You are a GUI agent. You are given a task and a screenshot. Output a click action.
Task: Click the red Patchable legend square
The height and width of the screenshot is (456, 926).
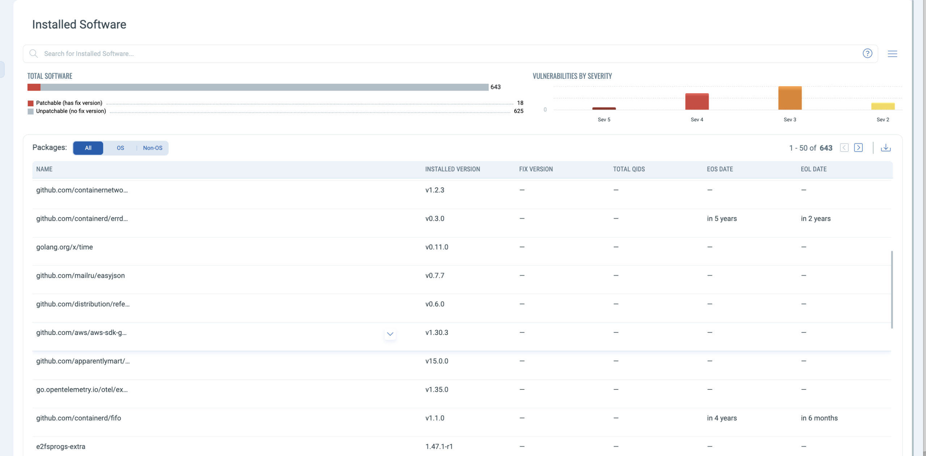[31, 103]
